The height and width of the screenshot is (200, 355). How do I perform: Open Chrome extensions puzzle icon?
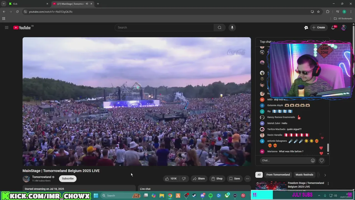tap(328, 12)
